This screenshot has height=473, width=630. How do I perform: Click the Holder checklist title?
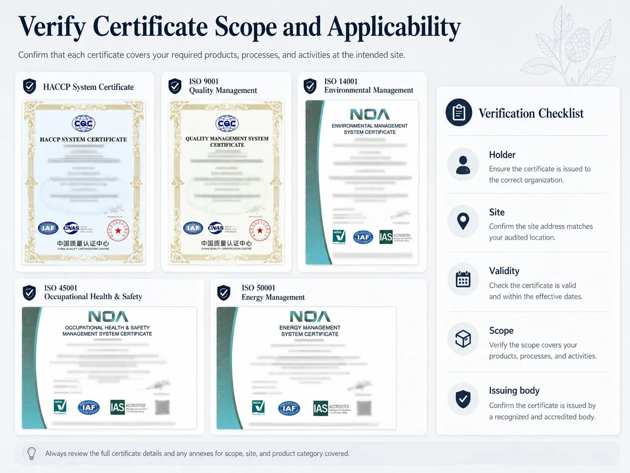[x=502, y=155]
